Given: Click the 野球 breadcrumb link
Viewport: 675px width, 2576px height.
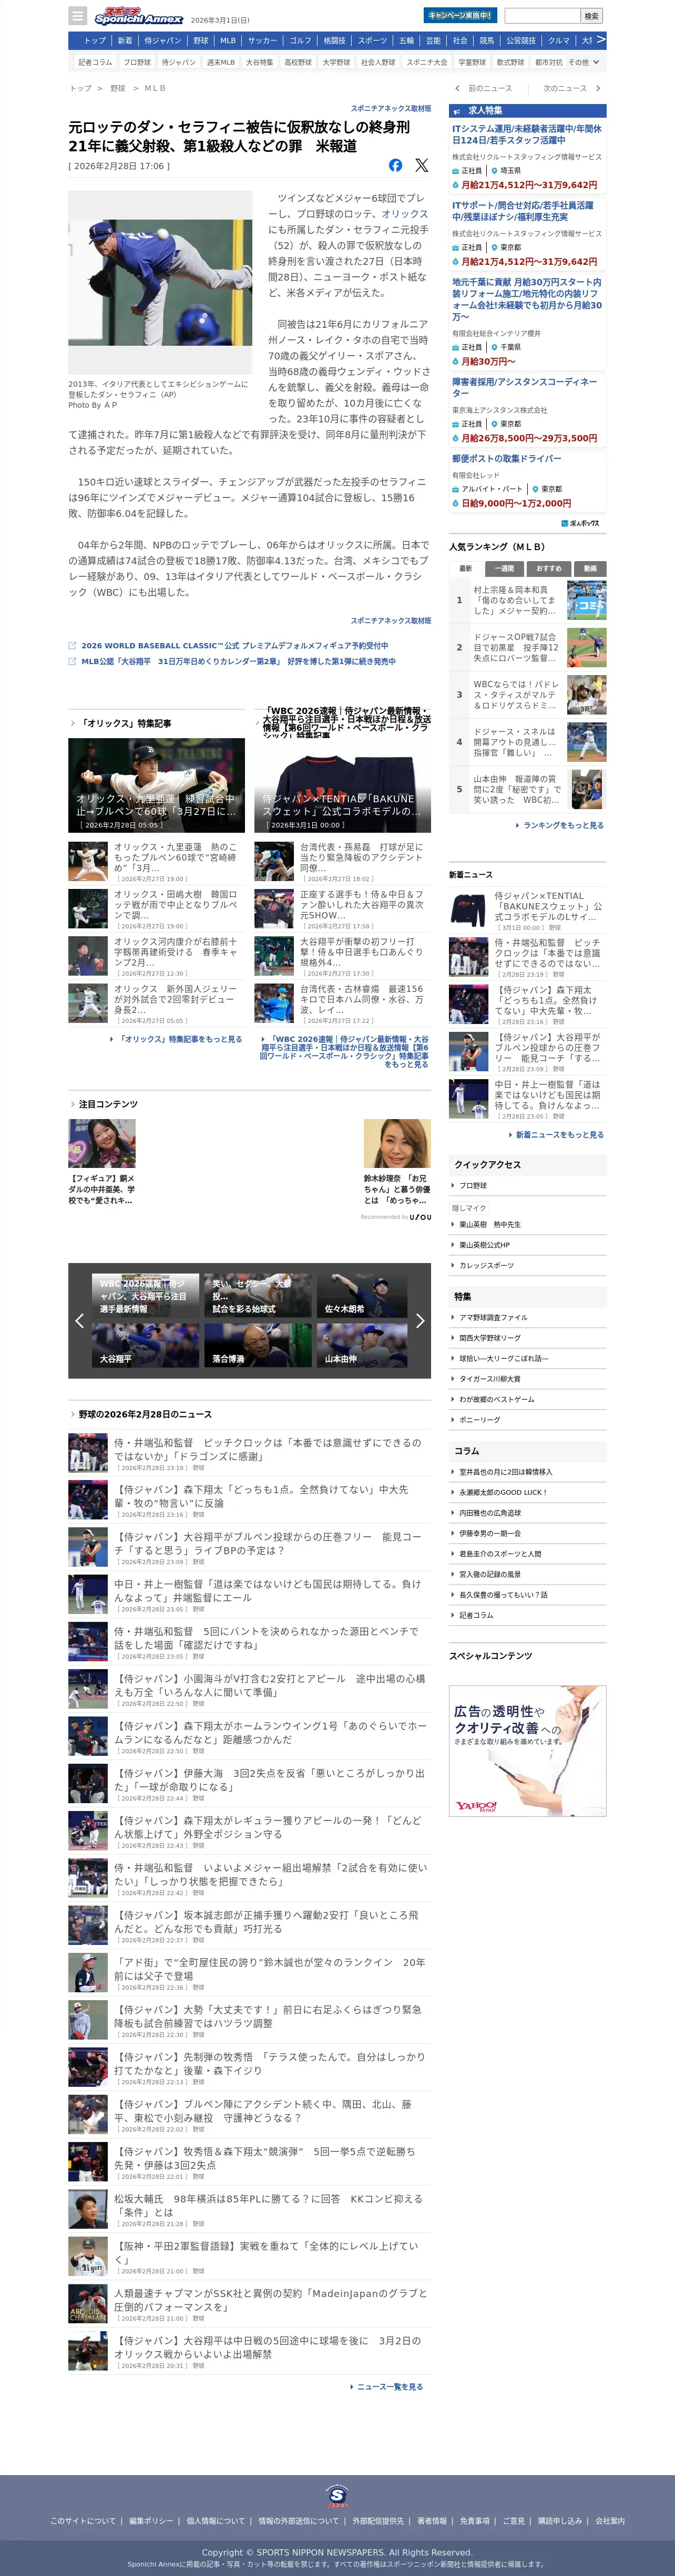Looking at the screenshot, I should click(118, 88).
